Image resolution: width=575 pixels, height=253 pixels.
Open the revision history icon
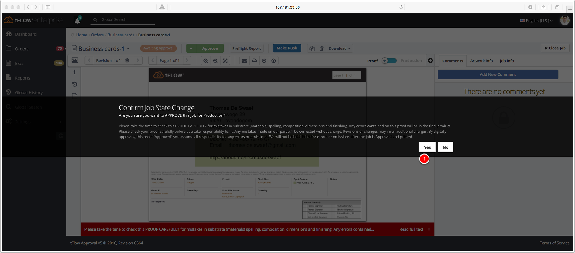(x=75, y=84)
